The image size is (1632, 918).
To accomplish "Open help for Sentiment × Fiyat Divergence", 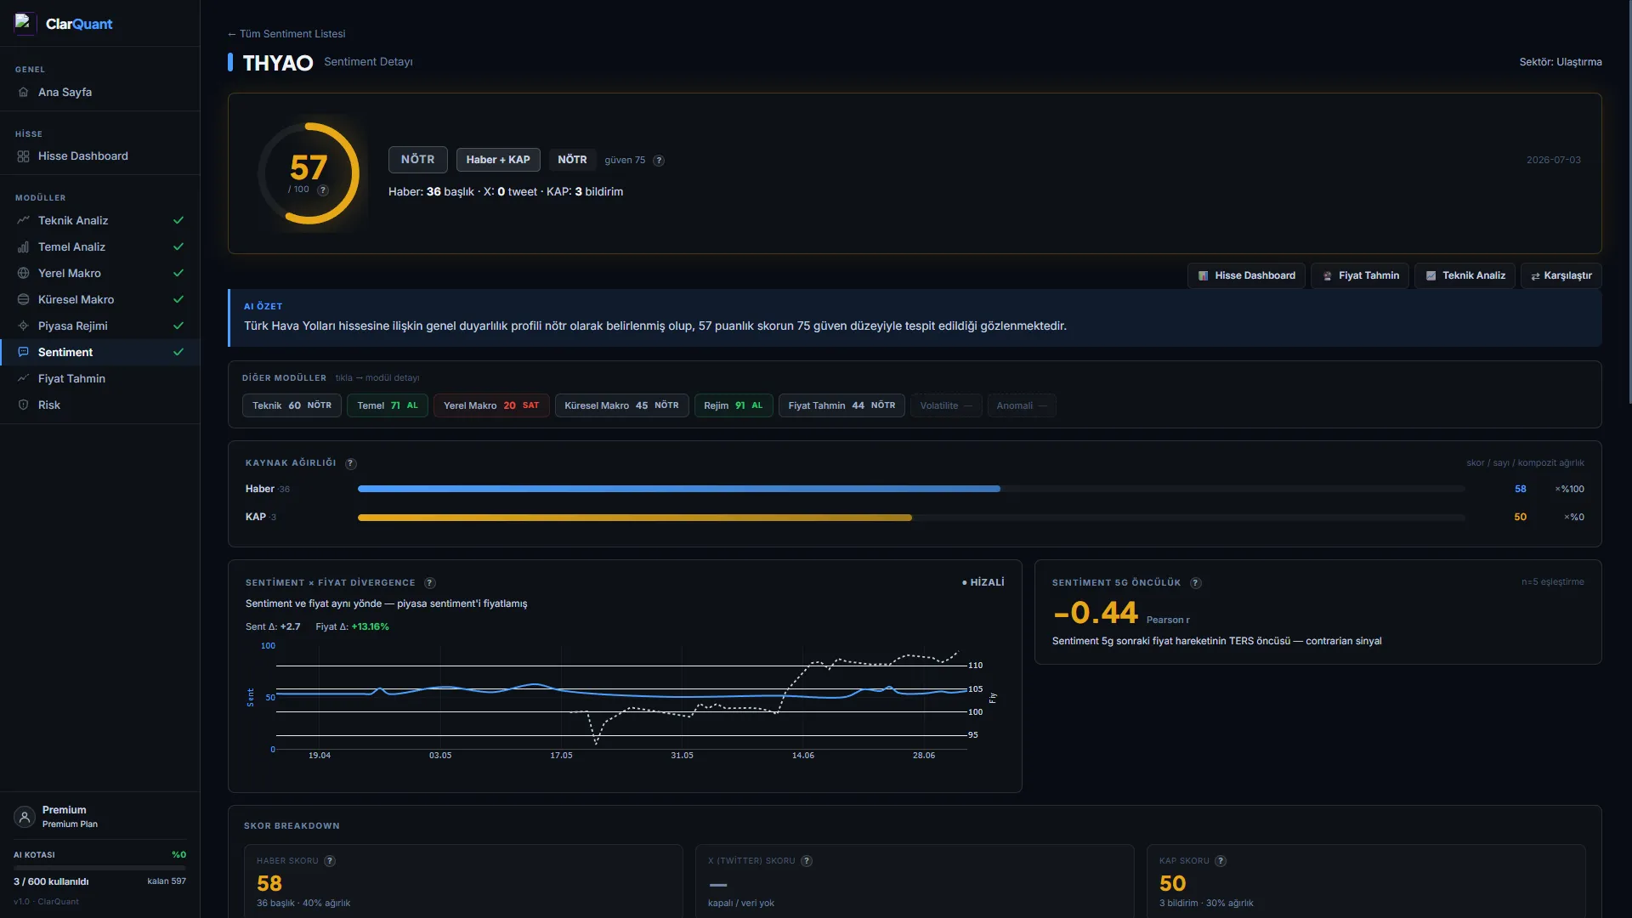I will point(430,583).
